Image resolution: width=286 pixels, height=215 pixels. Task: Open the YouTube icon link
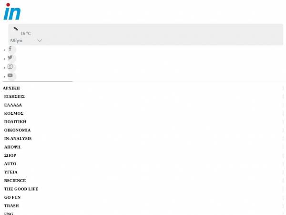pos(10,75)
